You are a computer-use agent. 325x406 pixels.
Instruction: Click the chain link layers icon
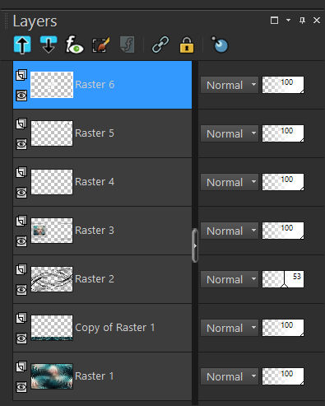click(160, 44)
